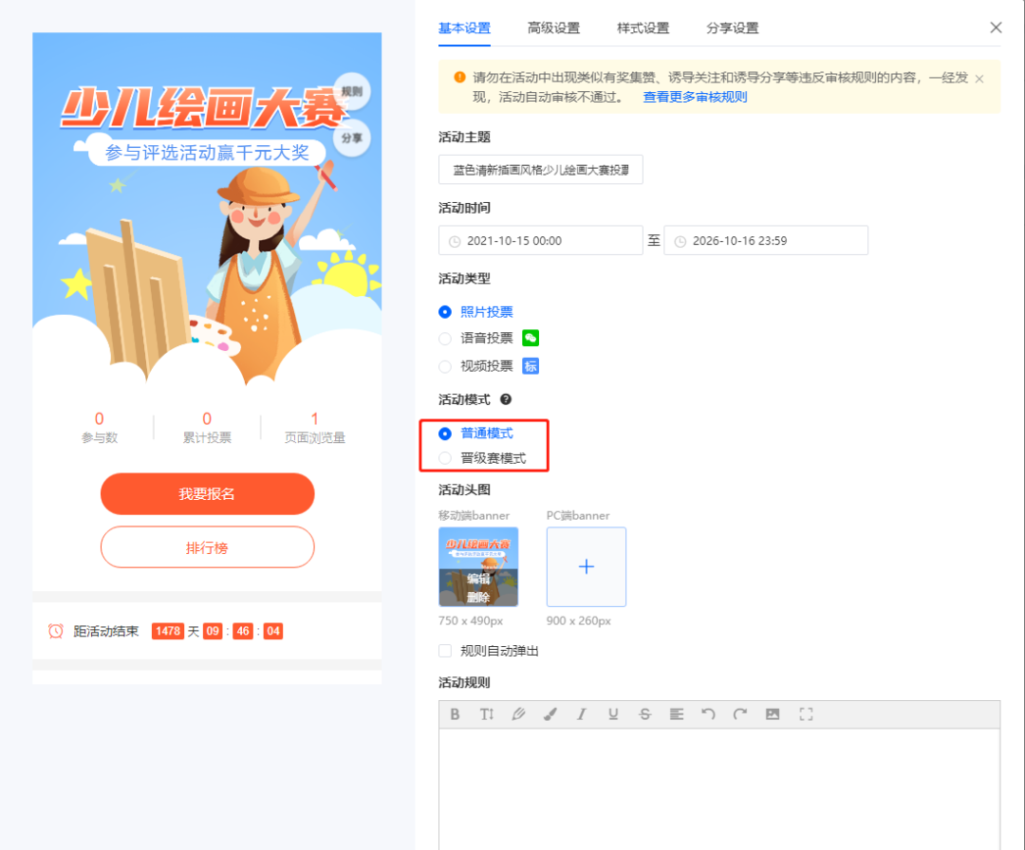Switch to 晋级赛模式
The height and width of the screenshot is (850, 1025).
tap(445, 458)
